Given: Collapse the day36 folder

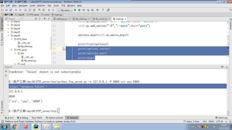Looking at the screenshot, I should click(x=8, y=36).
